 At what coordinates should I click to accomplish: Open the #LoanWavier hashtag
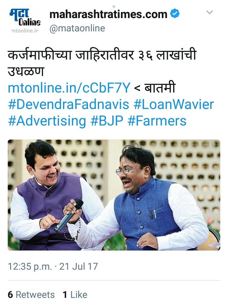(x=174, y=104)
